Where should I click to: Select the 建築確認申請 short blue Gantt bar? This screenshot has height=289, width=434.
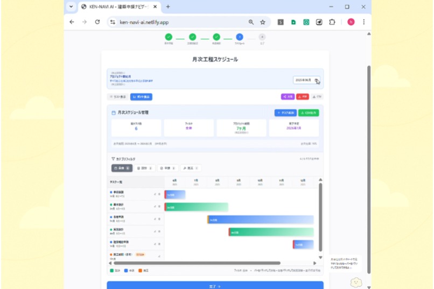click(303, 245)
